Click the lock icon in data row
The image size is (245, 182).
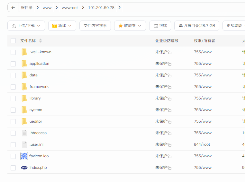pos(169,75)
